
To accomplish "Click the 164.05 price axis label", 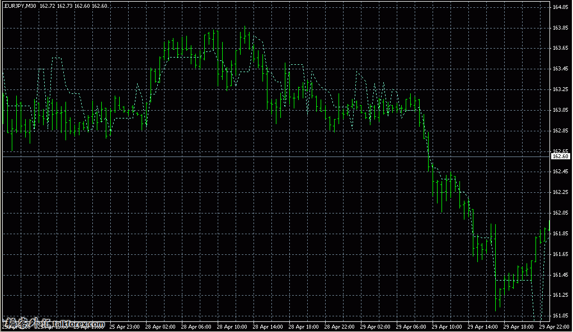I will pos(560,7).
